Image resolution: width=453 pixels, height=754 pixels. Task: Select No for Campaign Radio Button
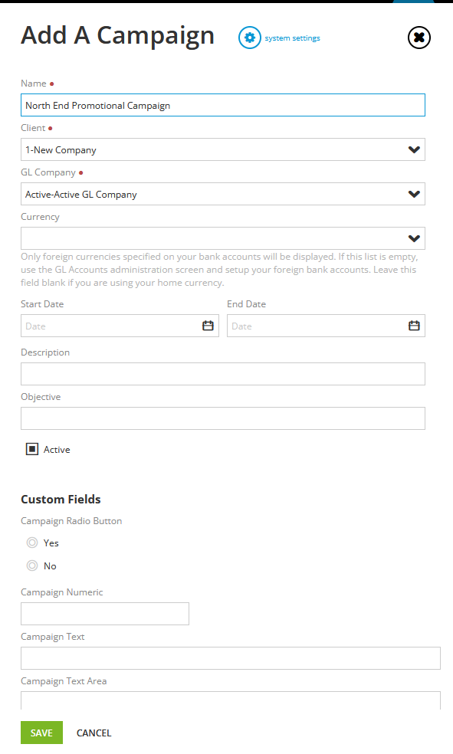(x=32, y=565)
